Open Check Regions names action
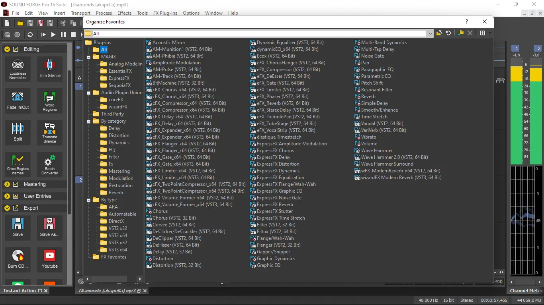544x305 pixels. [18, 164]
